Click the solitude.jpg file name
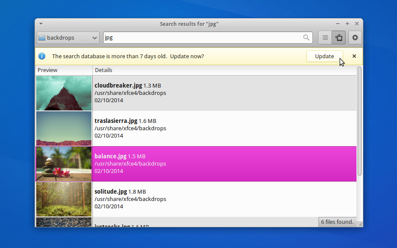The width and height of the screenshot is (397, 248). 110,192
